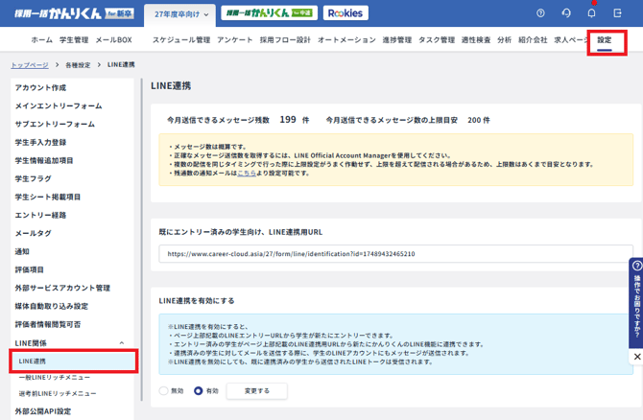Click the help question mark icon in header
This screenshot has width=643, height=420.
(540, 13)
